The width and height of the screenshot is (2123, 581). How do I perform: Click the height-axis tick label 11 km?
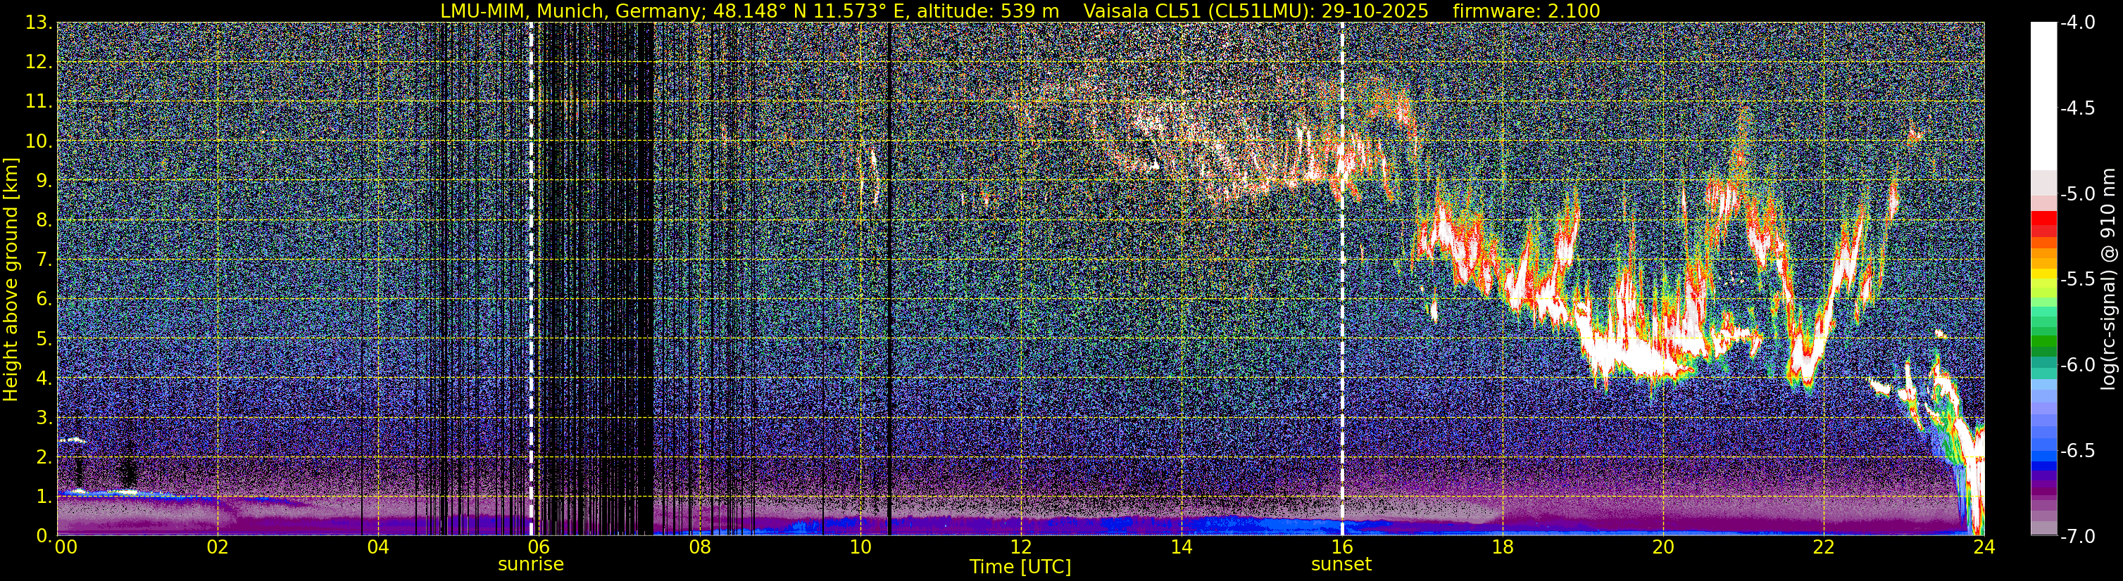click(x=39, y=102)
